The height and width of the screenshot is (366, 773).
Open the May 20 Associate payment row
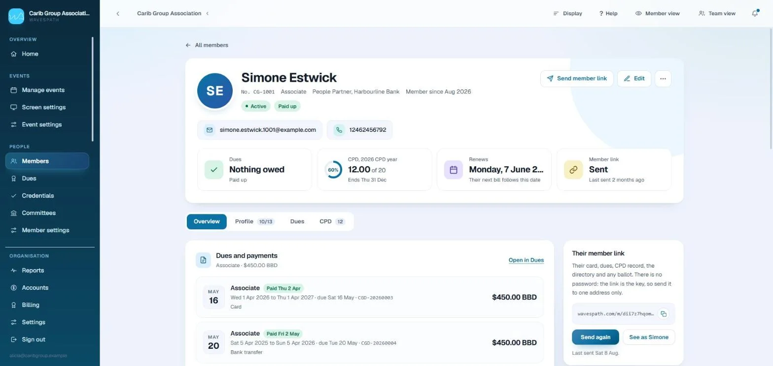(370, 342)
